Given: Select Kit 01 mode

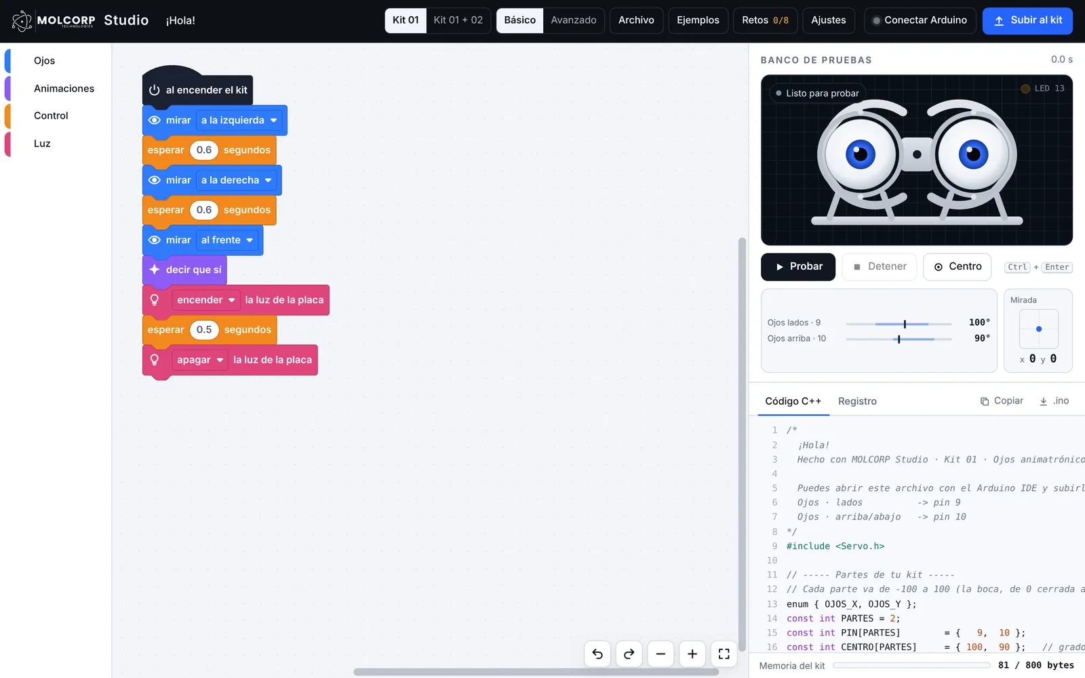Looking at the screenshot, I should point(406,20).
